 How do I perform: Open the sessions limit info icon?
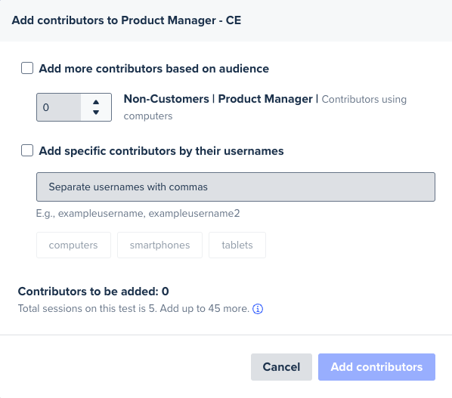click(x=258, y=309)
